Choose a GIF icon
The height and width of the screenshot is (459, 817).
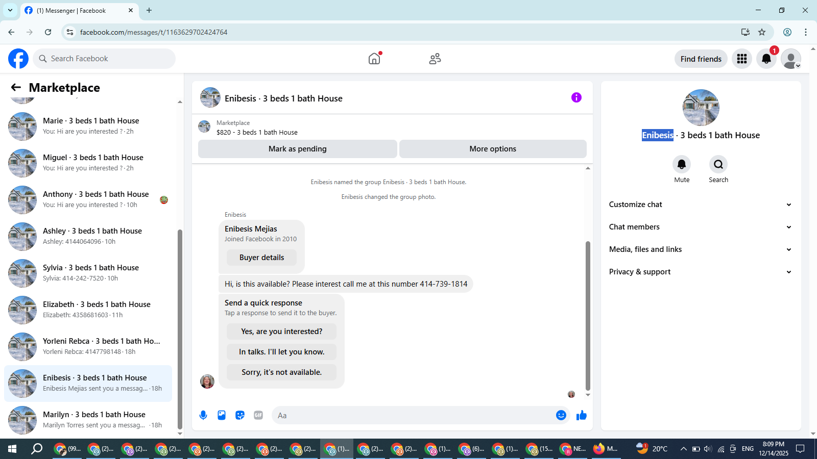tap(258, 415)
